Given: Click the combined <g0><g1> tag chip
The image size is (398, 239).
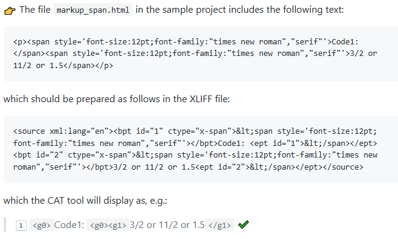Looking at the screenshot, I should click(x=108, y=225).
